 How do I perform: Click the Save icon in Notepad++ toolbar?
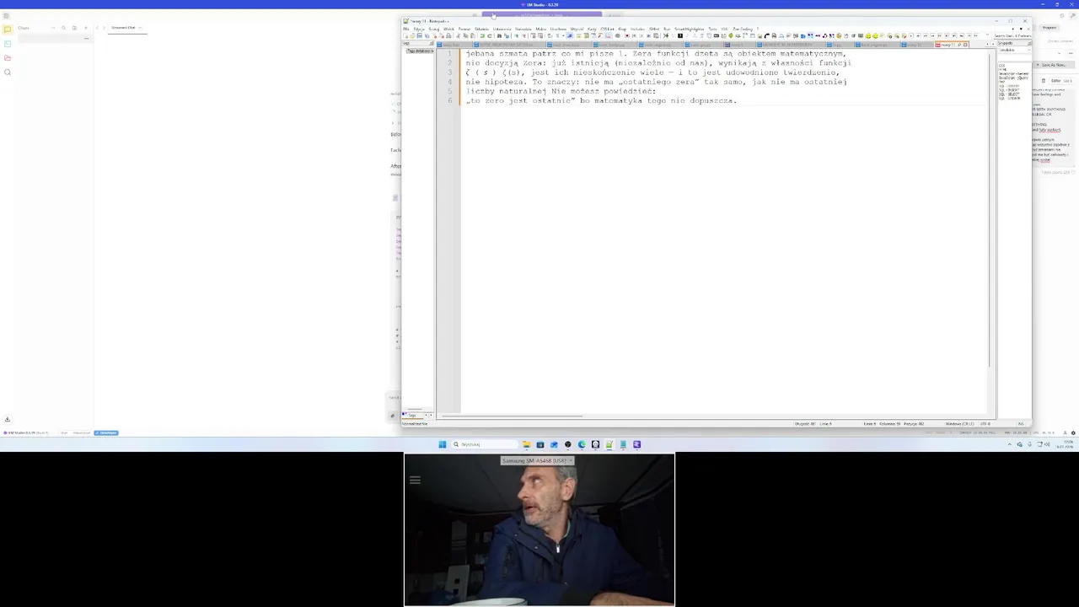pos(420,36)
